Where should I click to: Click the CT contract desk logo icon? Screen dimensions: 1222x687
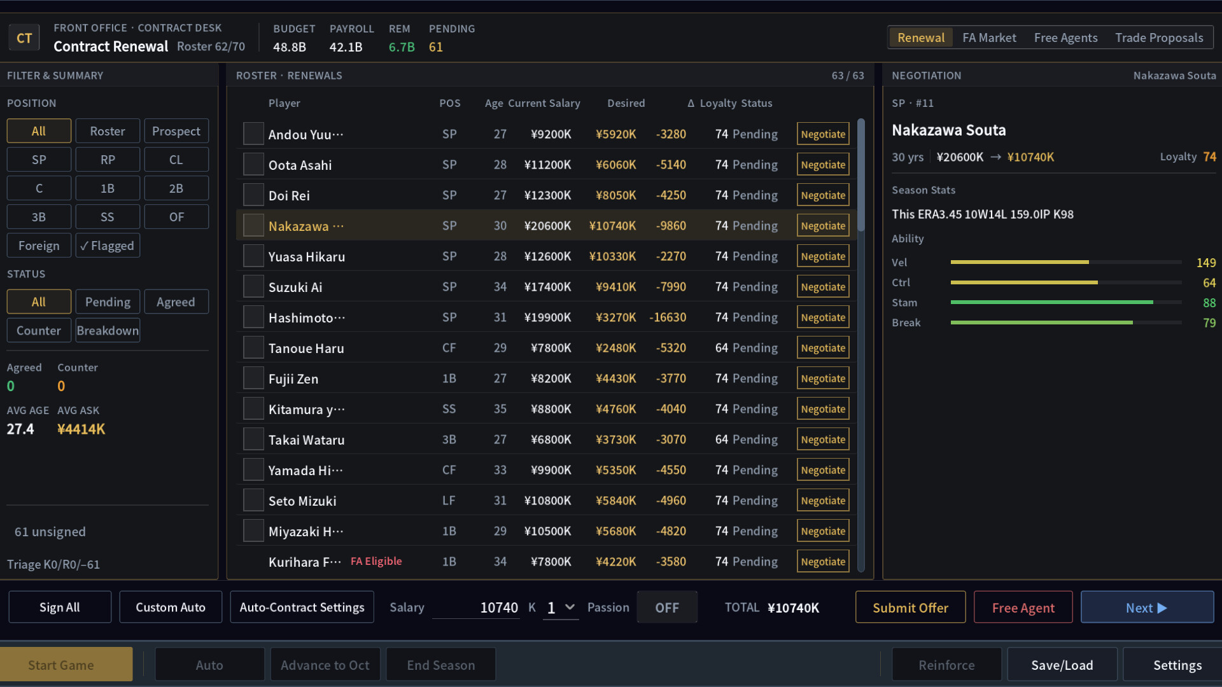click(x=24, y=38)
